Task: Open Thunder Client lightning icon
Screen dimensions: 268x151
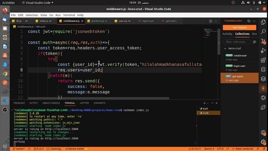Action: [x=263, y=89]
